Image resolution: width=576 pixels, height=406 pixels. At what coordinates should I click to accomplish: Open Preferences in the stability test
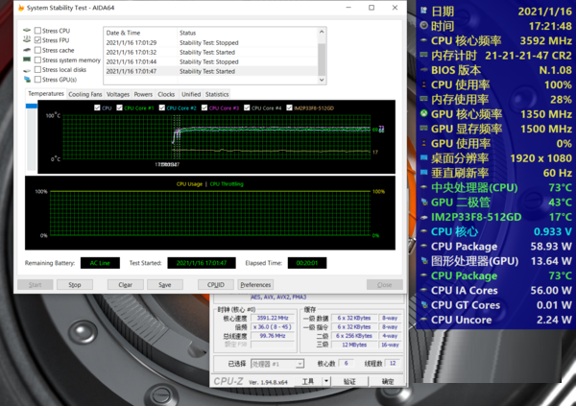click(255, 285)
